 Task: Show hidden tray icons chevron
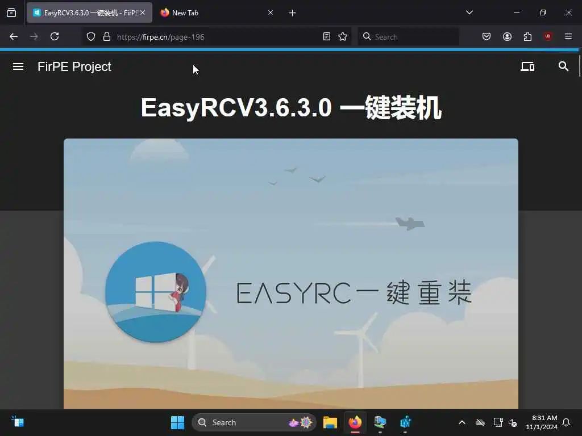462,422
